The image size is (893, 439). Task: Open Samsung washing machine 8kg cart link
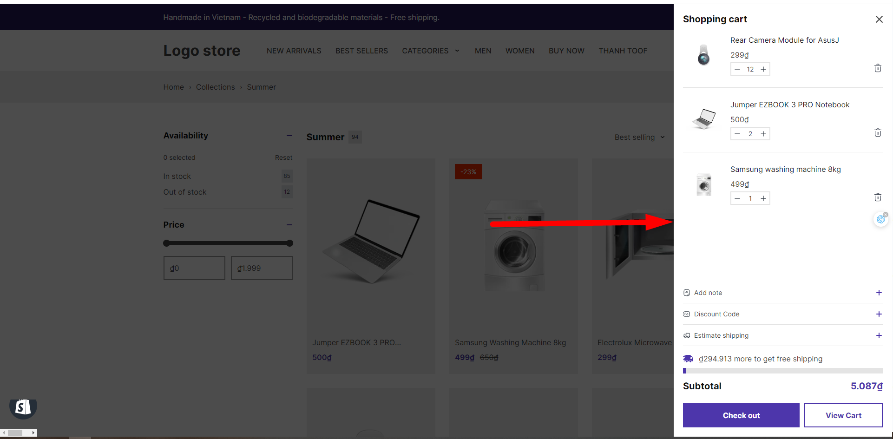click(x=786, y=169)
